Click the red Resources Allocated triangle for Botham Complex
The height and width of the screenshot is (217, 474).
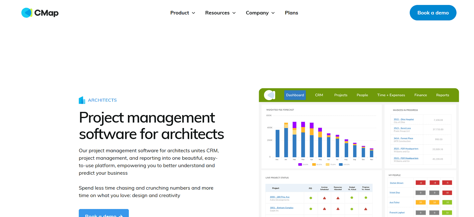click(338, 209)
